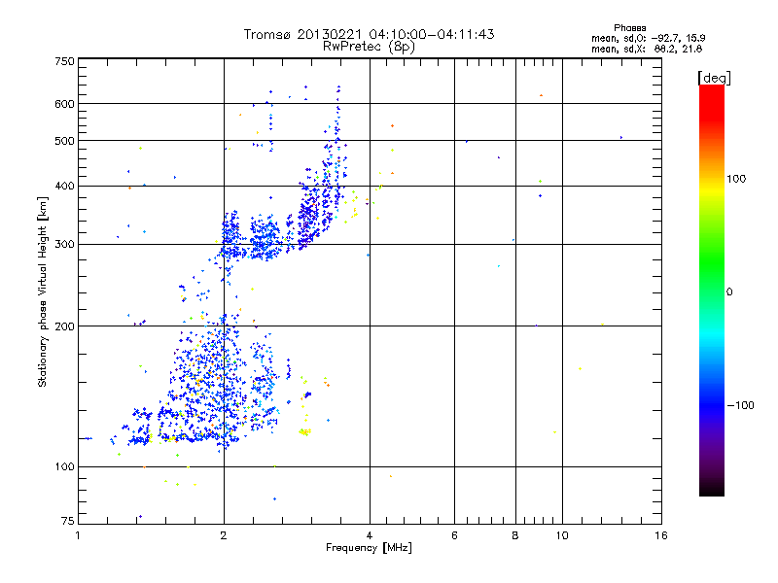Click the '100' height axis tick label
The width and height of the screenshot is (778, 583).
click(64, 467)
